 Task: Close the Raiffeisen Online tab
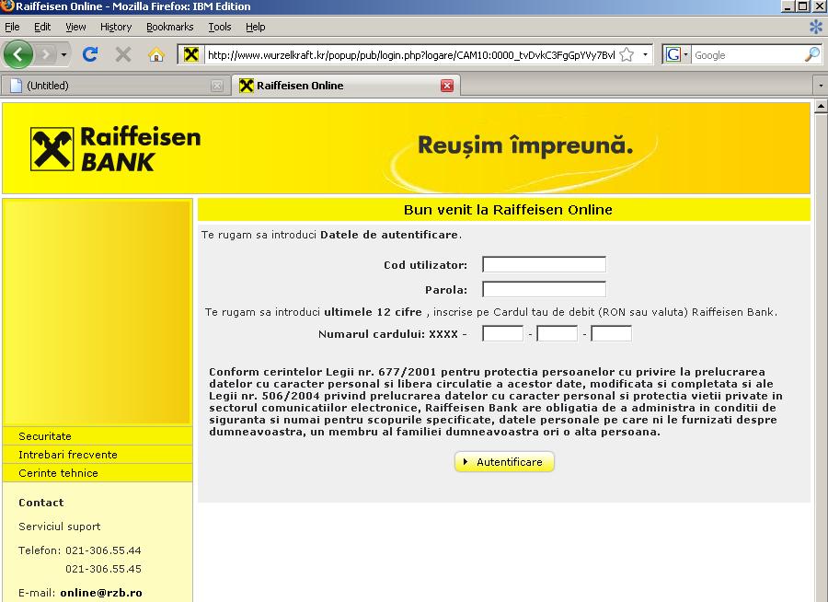pyautogui.click(x=447, y=86)
